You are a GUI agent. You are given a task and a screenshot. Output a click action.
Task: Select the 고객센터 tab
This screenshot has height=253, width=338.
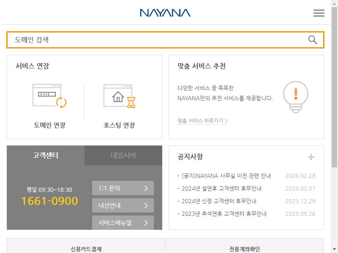point(46,155)
